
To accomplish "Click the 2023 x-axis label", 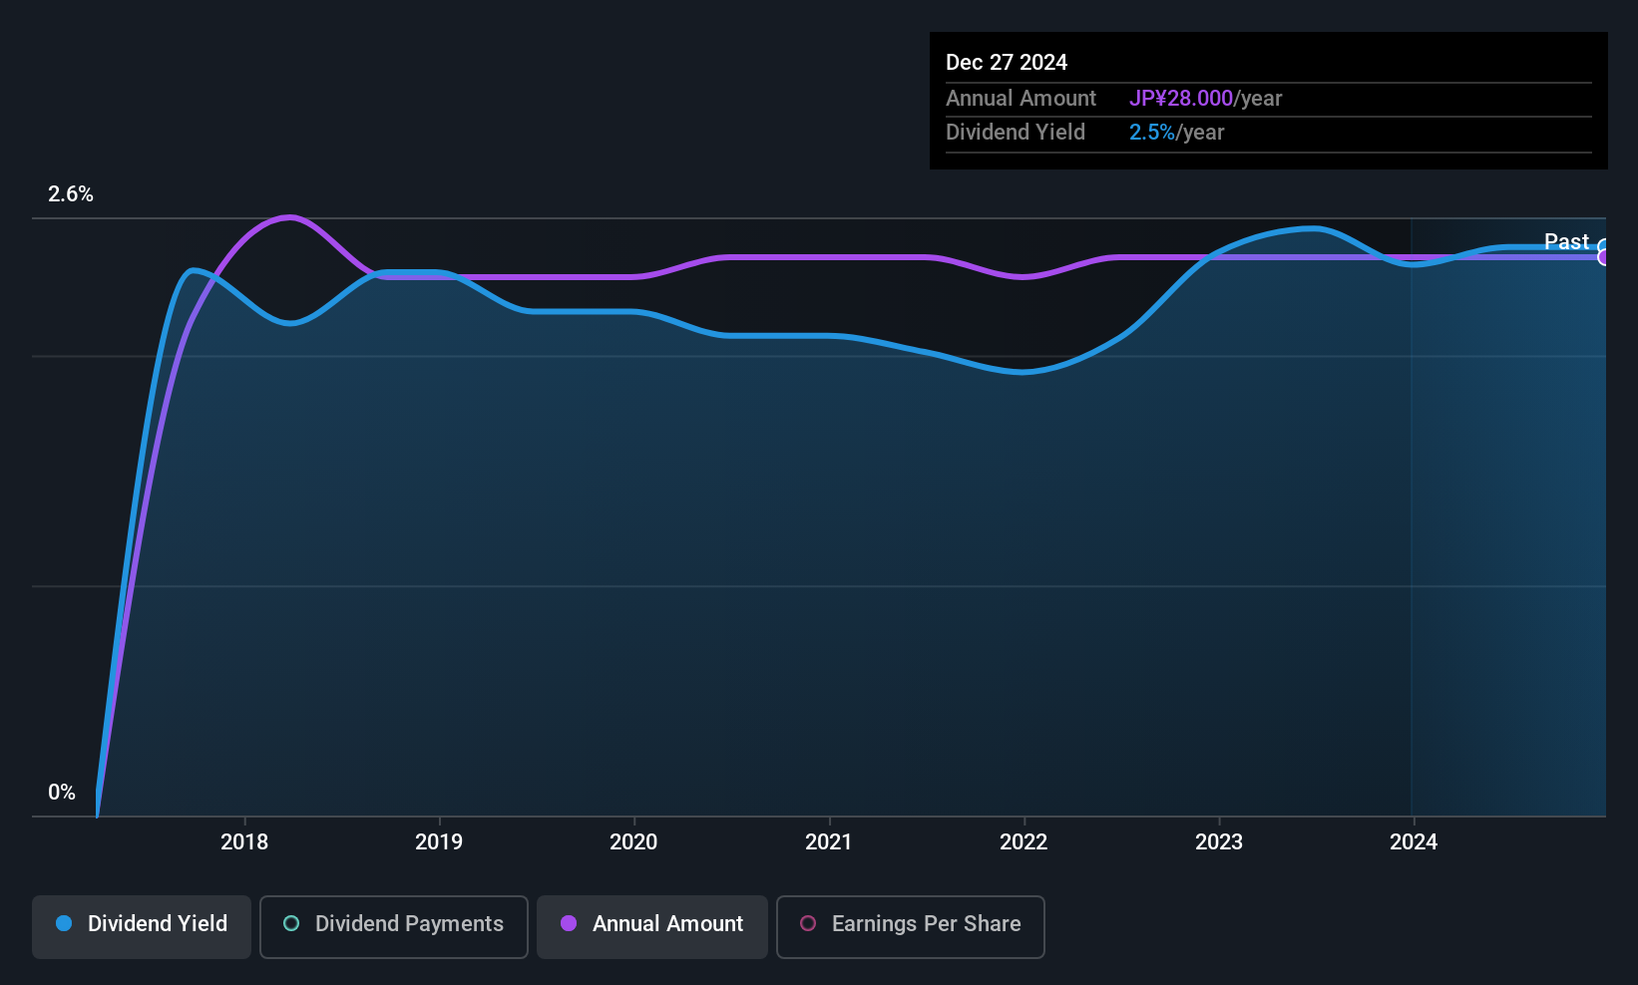I will 1219,841.
